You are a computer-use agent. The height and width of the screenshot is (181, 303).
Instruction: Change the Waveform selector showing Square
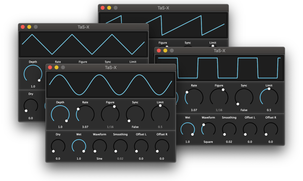(x=208, y=129)
